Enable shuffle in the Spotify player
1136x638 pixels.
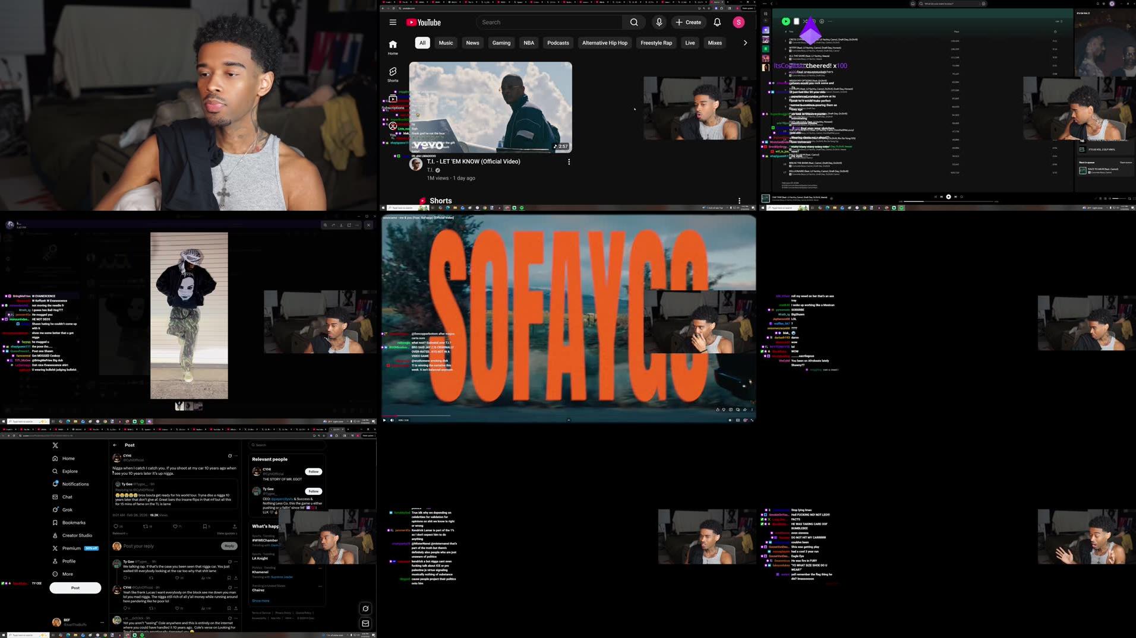[804, 21]
